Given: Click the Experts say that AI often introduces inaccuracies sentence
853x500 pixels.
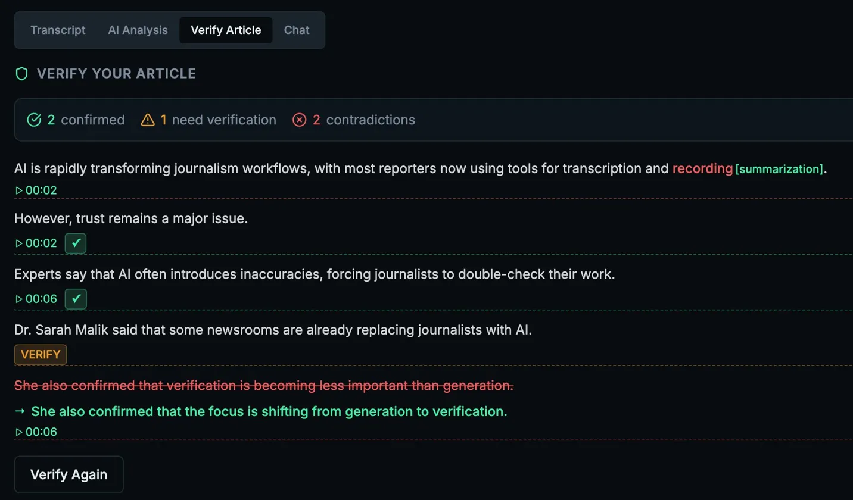Looking at the screenshot, I should click(315, 274).
